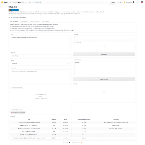Select example "This is how this machine has taken my voice."
This screenshot has width=145, height=145.
pos(29,122)
